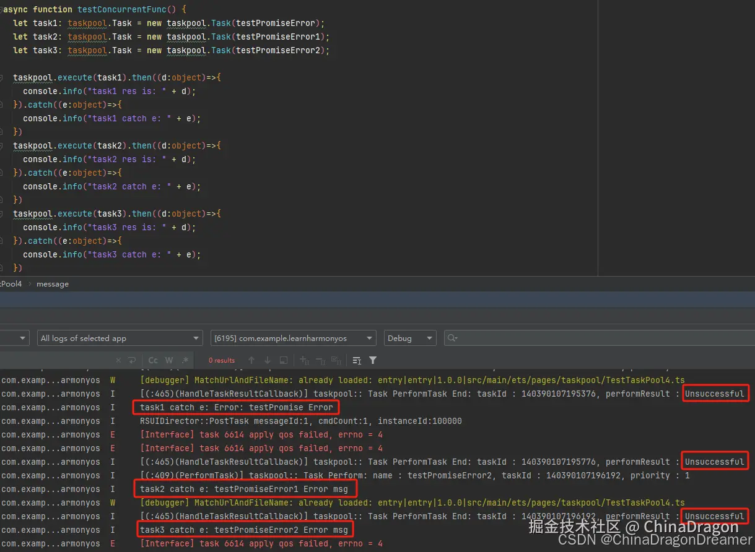Click the 'message' breadcrumb item
The image size is (755, 552).
pos(53,284)
